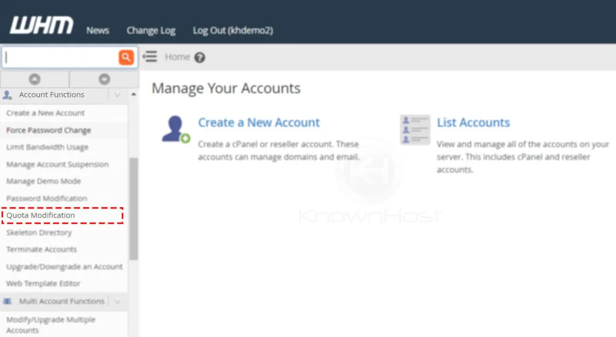Screen dimensions: 616x337
Task: Select Web Template Editor in sidebar
Action: [x=43, y=284]
